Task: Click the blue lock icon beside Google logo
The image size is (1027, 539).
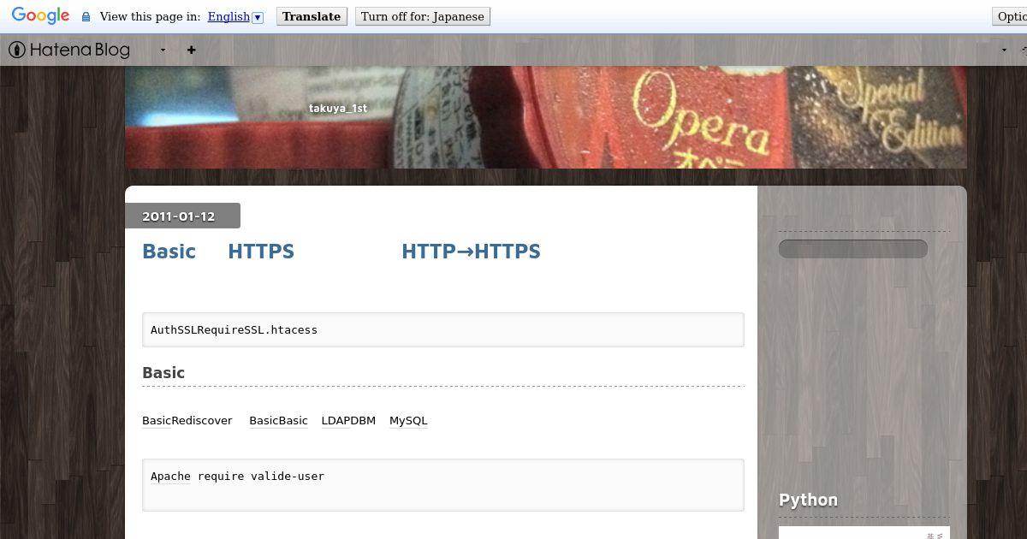Action: [86, 17]
